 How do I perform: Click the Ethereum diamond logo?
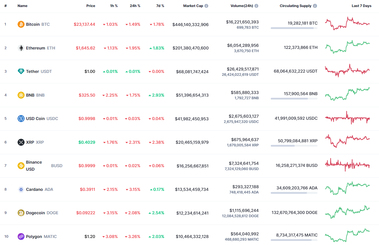pos(21,48)
